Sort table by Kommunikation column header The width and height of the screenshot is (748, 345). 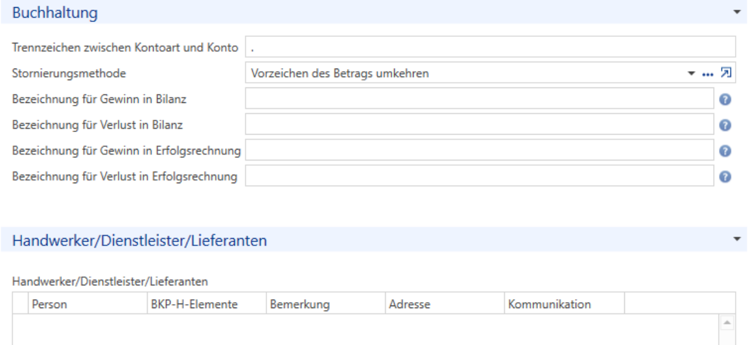565,304
